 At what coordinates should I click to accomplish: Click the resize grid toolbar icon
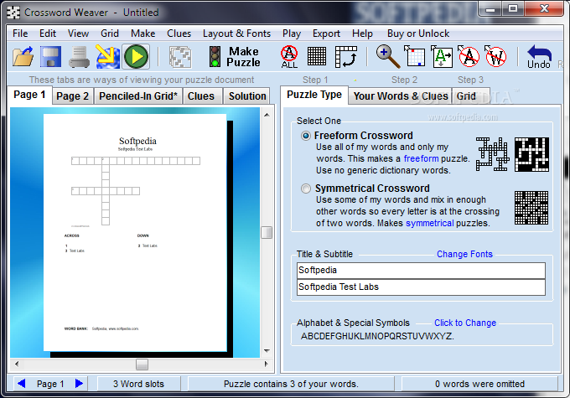(x=414, y=56)
